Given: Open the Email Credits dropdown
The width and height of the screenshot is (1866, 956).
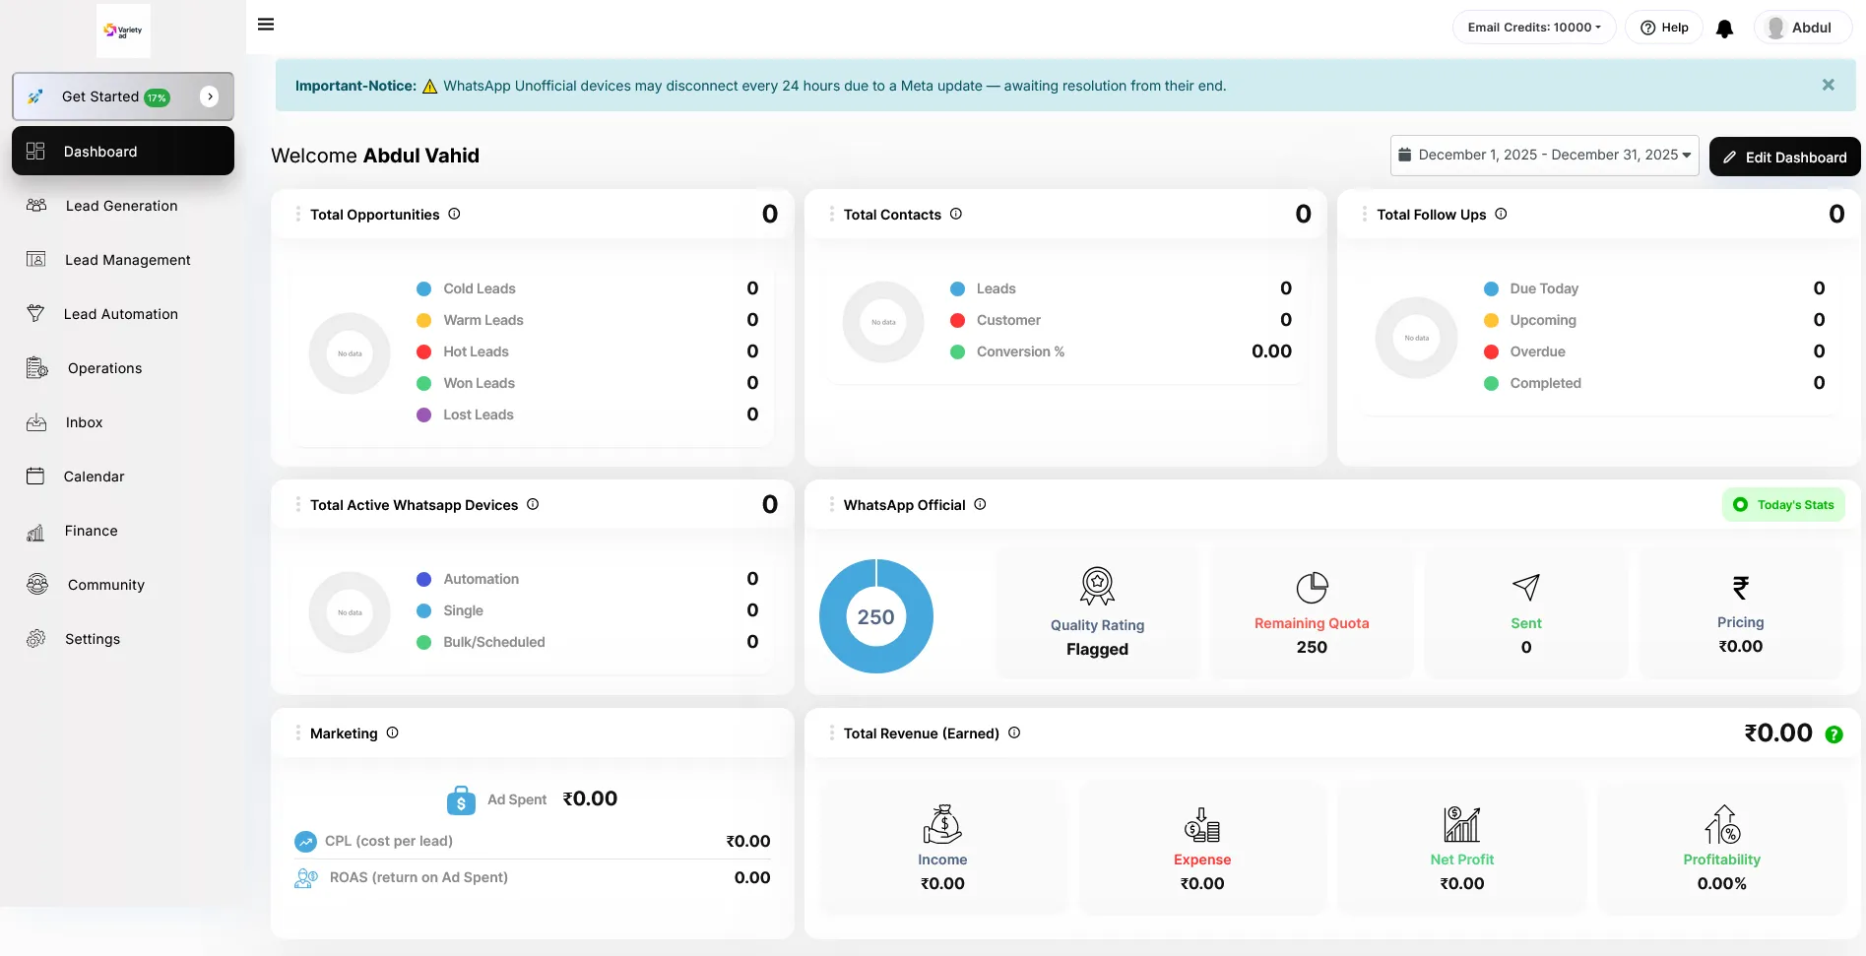Looking at the screenshot, I should tap(1533, 28).
